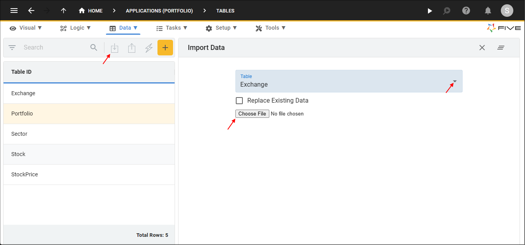Click the Home breadcrumb
Screen dimensions: 525x245
point(91,11)
